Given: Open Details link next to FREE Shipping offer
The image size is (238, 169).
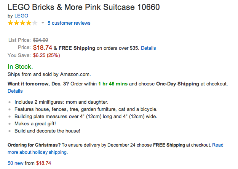Looking at the screenshot, I should pyautogui.click(x=149, y=48).
